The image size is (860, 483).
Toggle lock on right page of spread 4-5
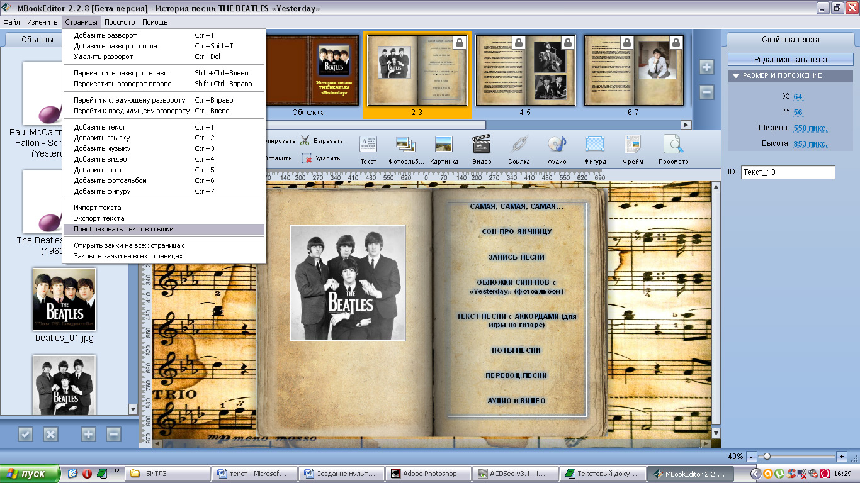(567, 42)
